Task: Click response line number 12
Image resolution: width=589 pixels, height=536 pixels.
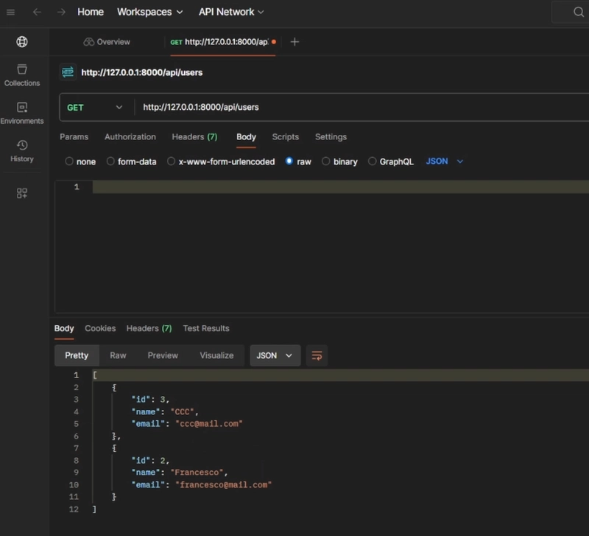Action: tap(74, 509)
